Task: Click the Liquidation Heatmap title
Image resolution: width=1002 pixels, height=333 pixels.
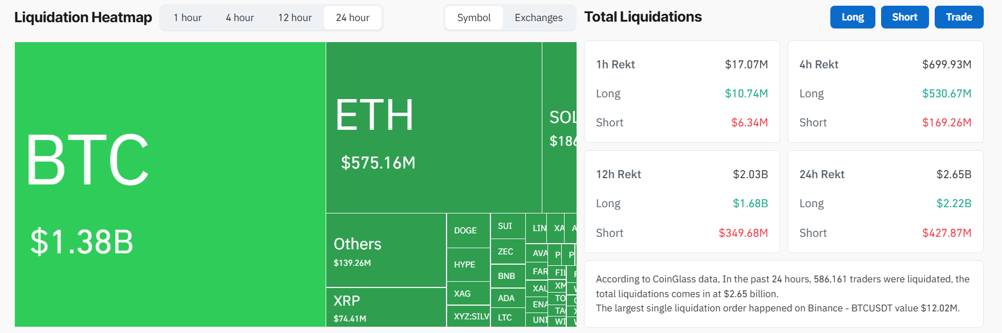Action: 83,17
